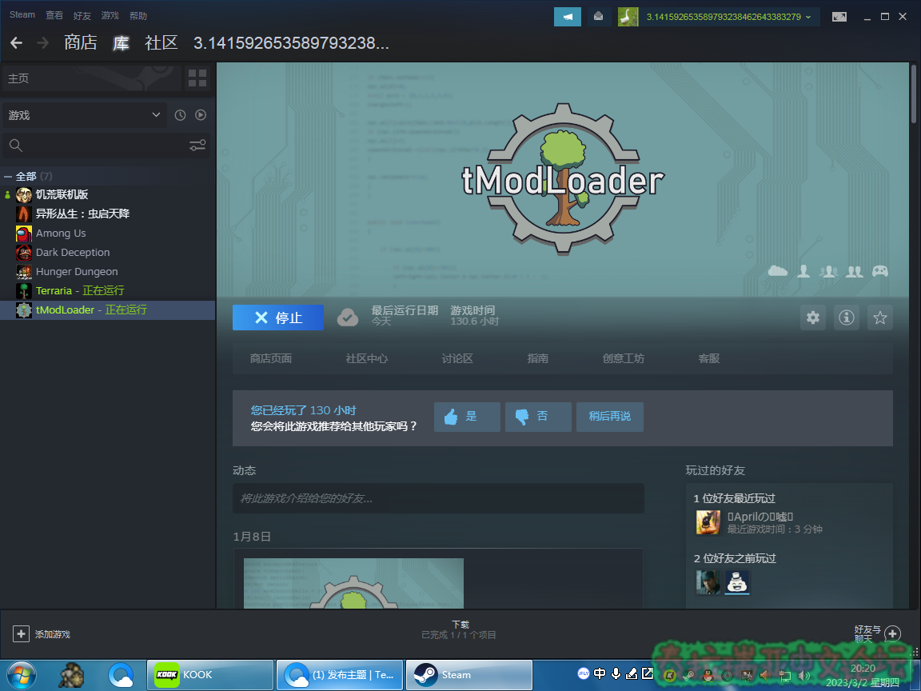Open the 下载 downloads status
This screenshot has width=921, height=691.
[x=460, y=629]
